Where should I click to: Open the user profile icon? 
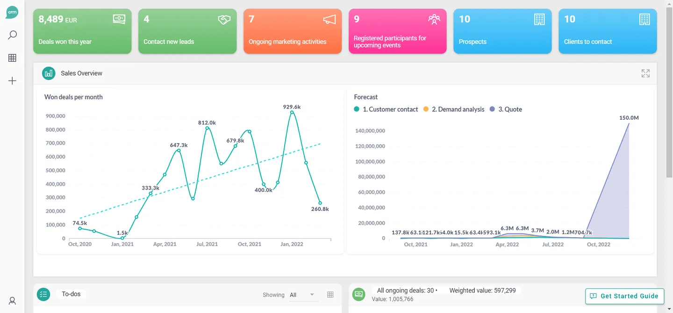pos(13,301)
